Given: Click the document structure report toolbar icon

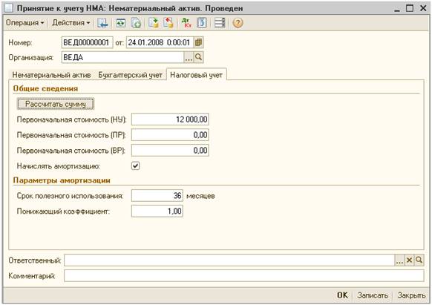Looking at the screenshot, I should point(202,23).
